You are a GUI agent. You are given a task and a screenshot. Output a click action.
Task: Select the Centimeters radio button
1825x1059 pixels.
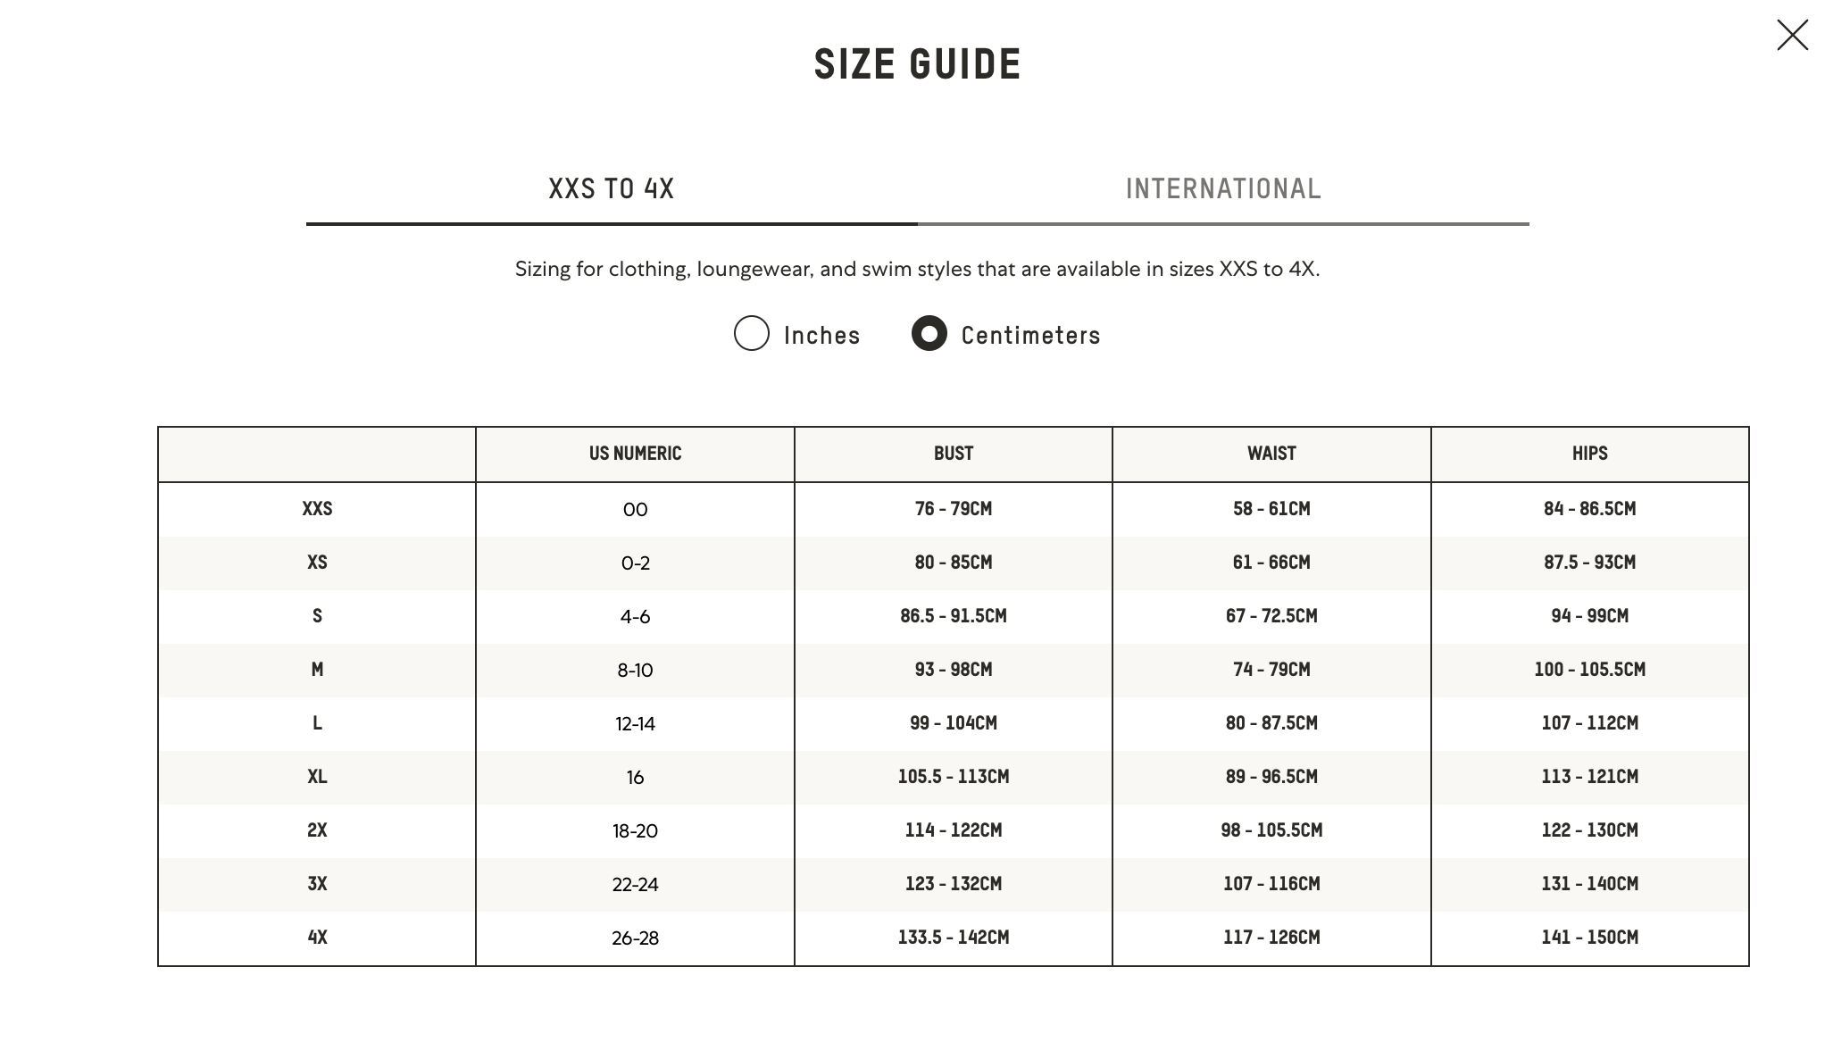(929, 333)
